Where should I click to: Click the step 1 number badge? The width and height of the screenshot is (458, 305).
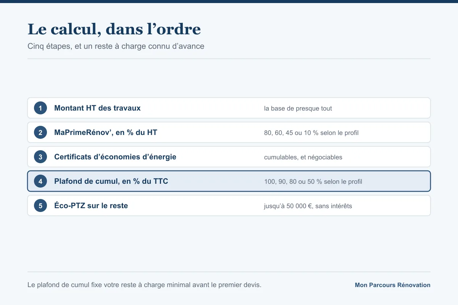tap(40, 108)
